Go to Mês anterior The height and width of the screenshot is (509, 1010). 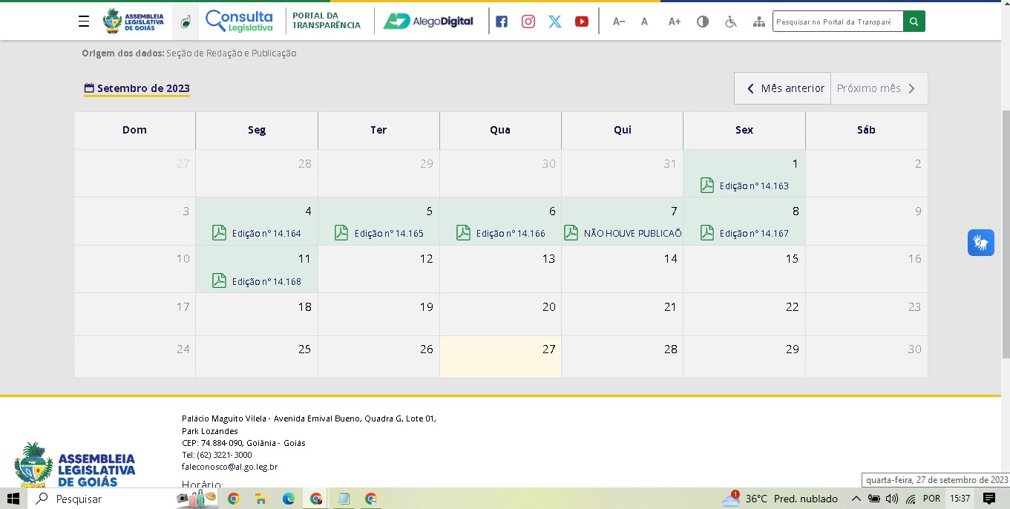coord(783,88)
